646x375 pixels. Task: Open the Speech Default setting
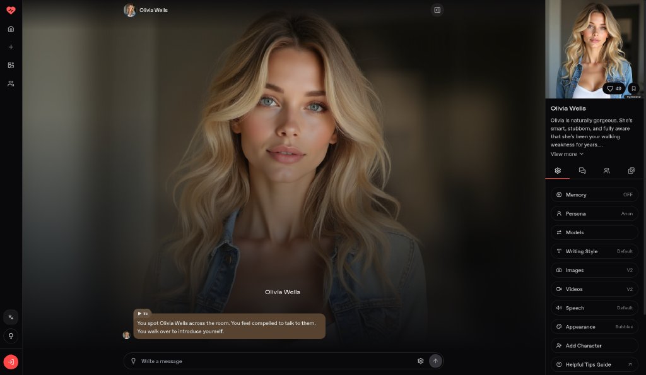pyautogui.click(x=594, y=308)
